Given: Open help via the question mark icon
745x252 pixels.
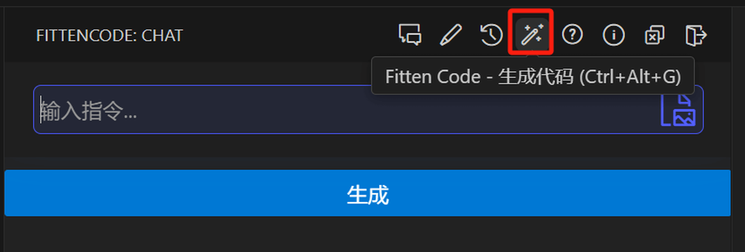Looking at the screenshot, I should (573, 35).
